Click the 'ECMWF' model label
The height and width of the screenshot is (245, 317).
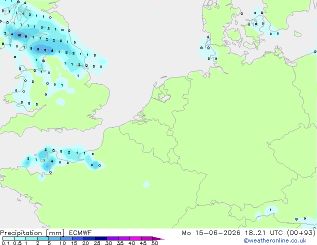point(80,233)
